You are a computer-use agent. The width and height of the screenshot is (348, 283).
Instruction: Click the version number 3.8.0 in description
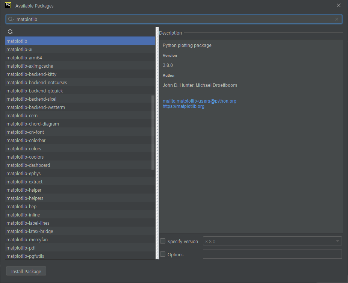168,65
